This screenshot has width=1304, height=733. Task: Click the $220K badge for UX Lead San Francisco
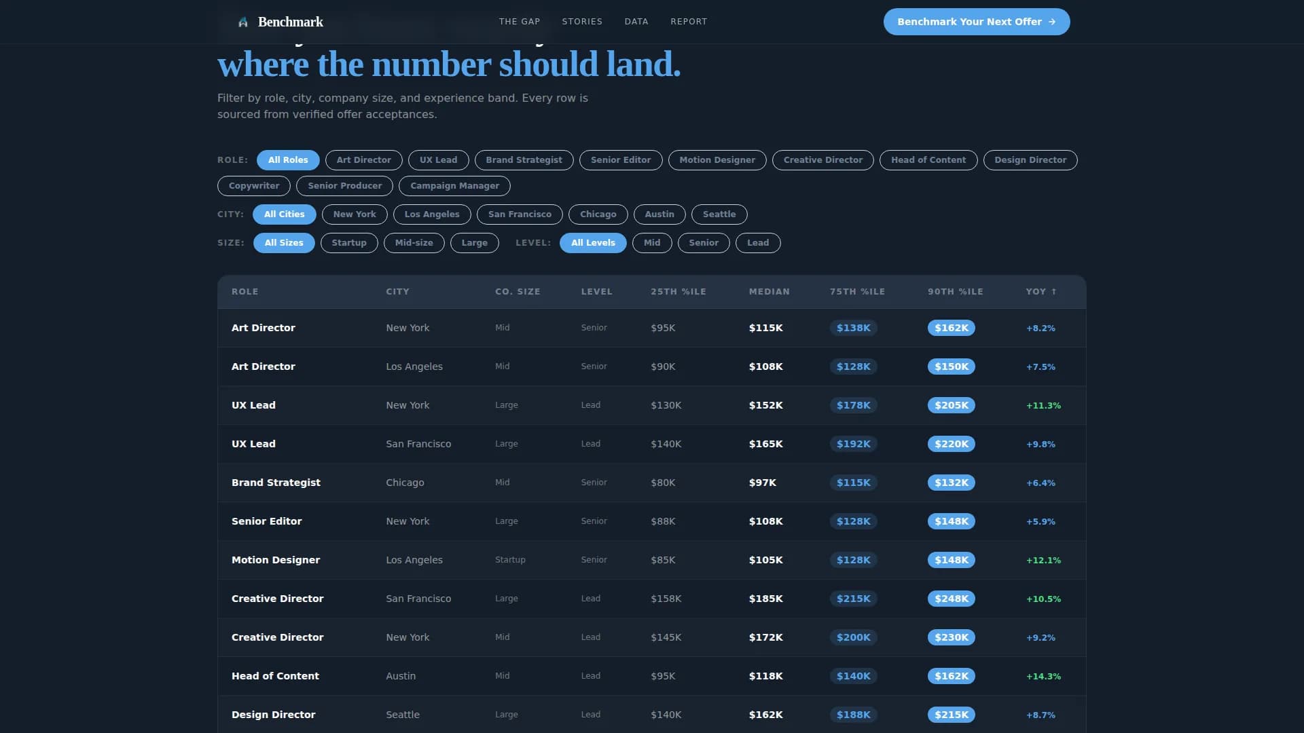coord(951,444)
